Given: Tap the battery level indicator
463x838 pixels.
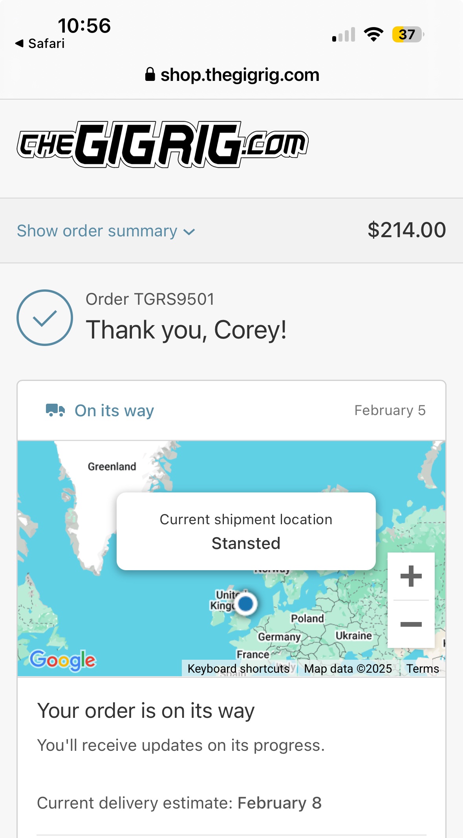Looking at the screenshot, I should [x=408, y=35].
